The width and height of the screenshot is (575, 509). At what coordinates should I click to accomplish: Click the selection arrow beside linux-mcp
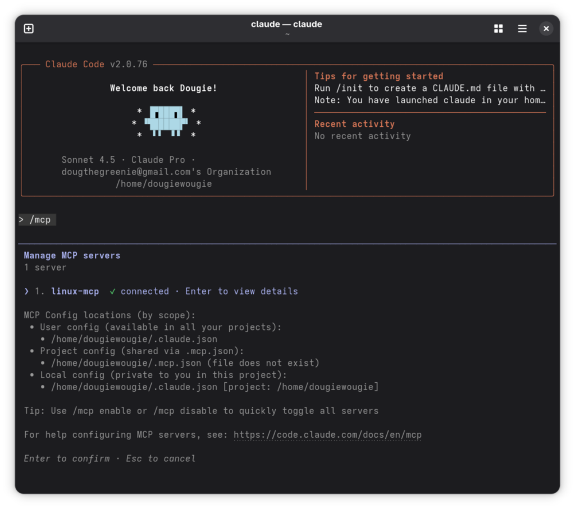[26, 291]
